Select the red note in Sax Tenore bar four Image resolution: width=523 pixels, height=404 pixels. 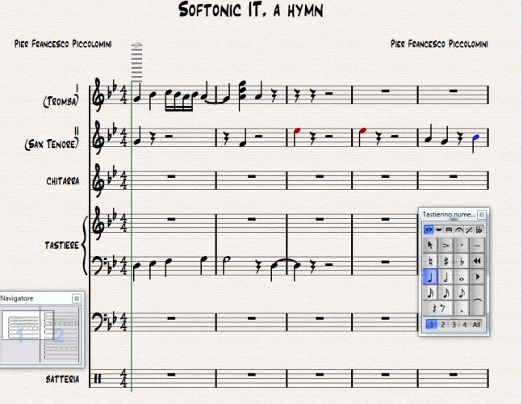point(362,130)
